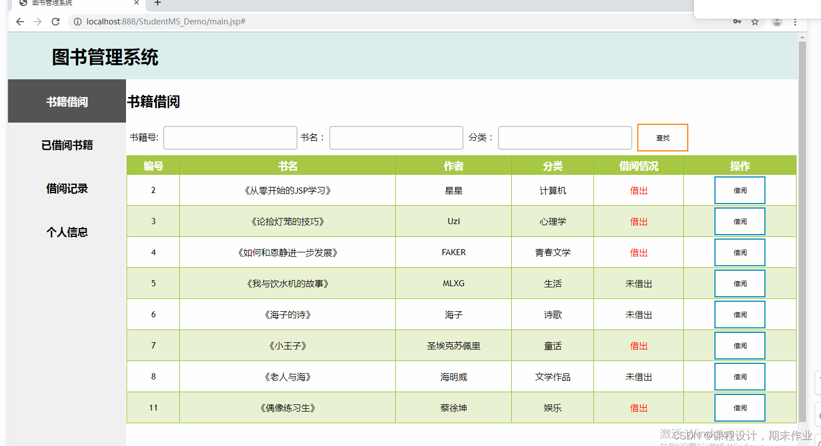Bookmark this page with the star icon
Viewport: 821px width, 446px height.
coord(755,22)
